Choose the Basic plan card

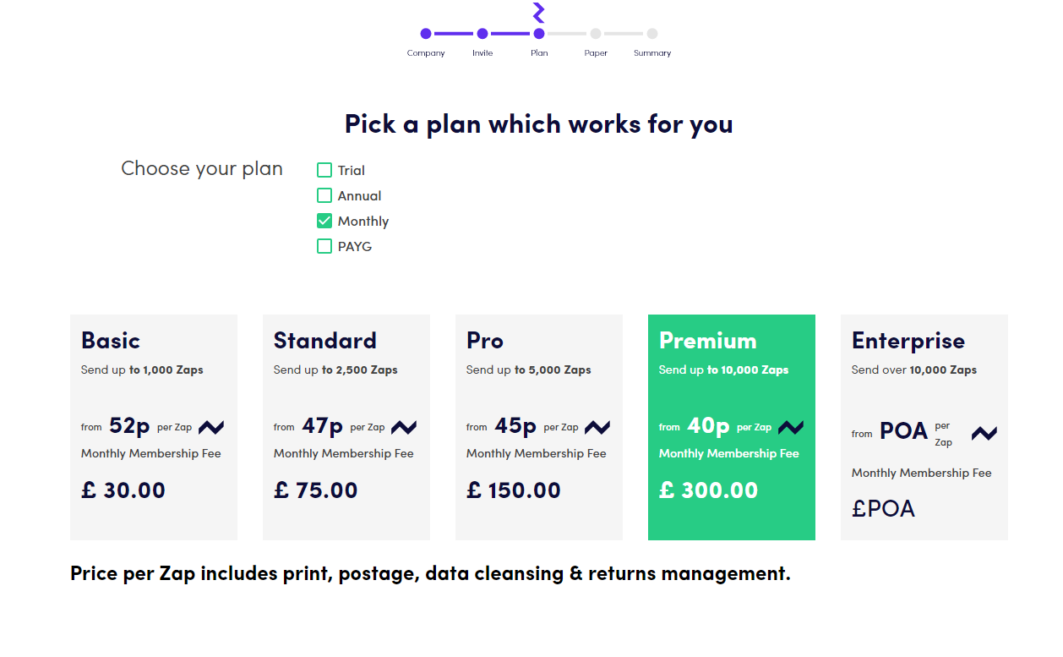154,427
